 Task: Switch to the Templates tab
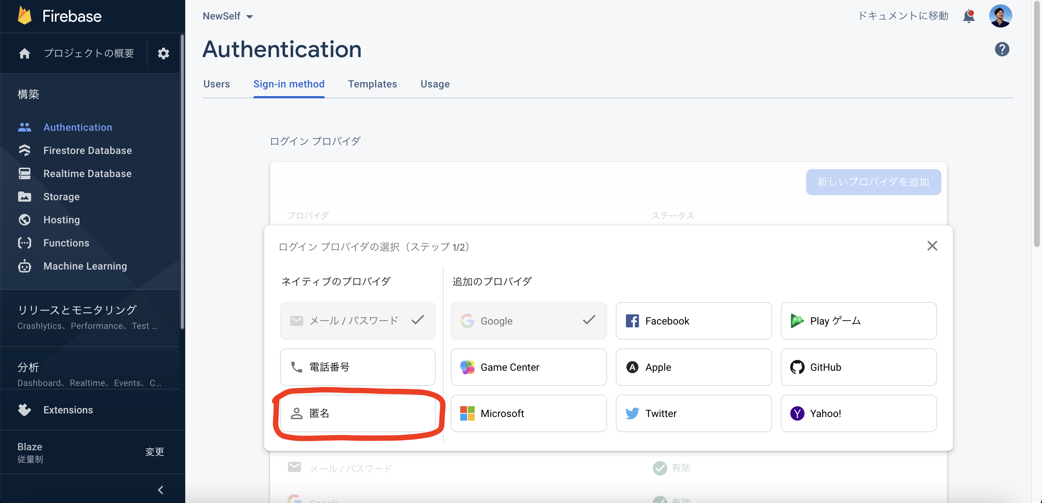[373, 84]
